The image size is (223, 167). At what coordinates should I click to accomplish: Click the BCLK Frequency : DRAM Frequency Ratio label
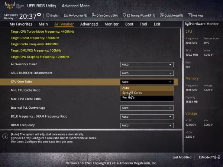39,117
